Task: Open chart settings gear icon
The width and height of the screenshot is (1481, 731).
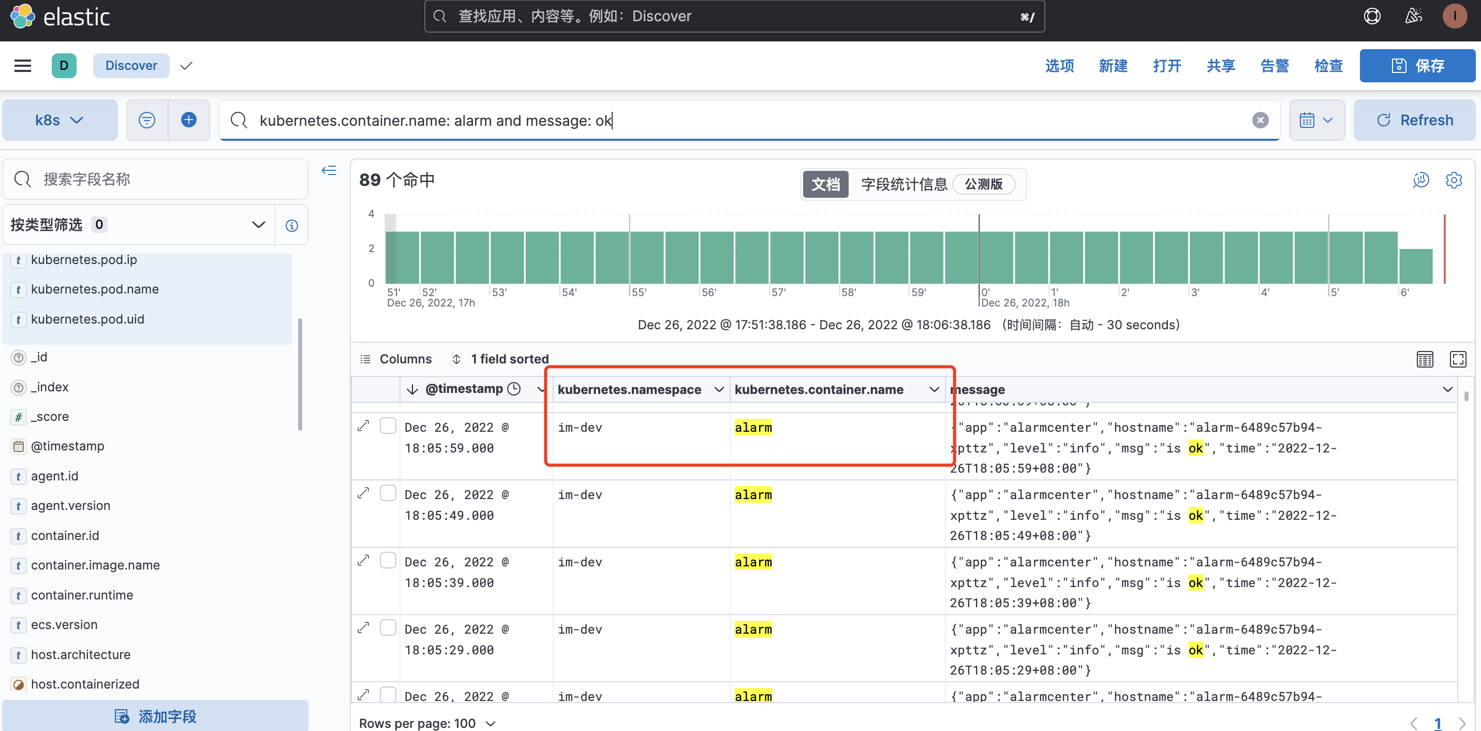Action: pos(1454,180)
